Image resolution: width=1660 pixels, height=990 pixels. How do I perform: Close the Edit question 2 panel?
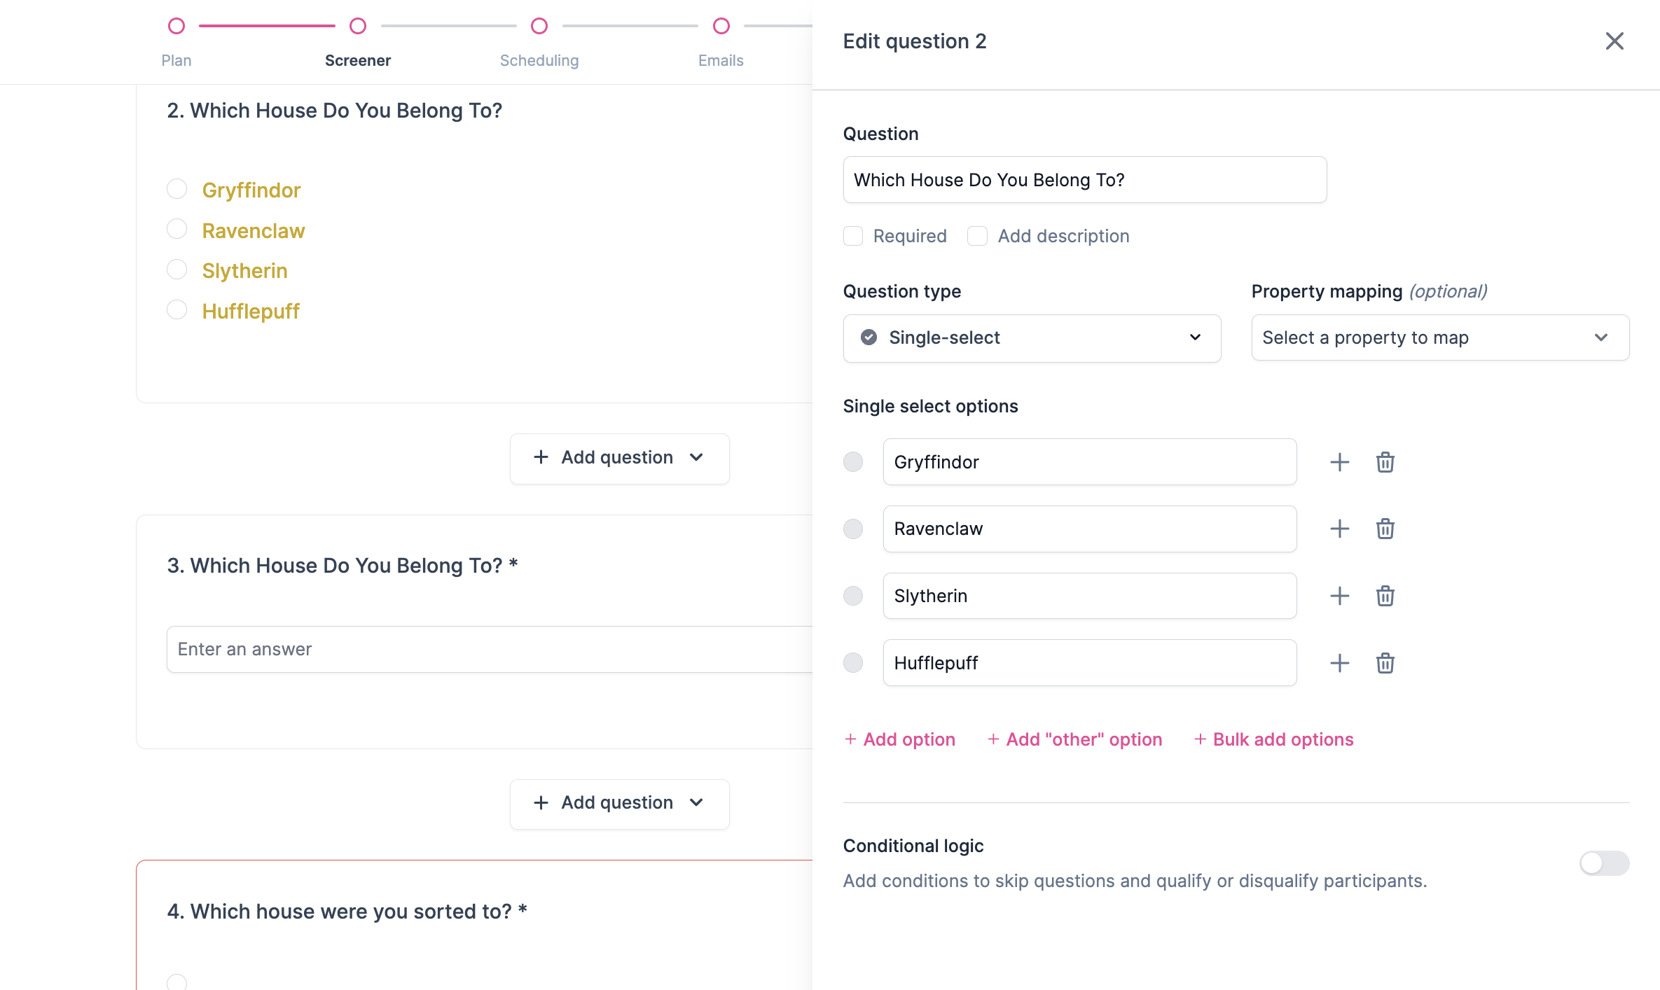click(1614, 41)
